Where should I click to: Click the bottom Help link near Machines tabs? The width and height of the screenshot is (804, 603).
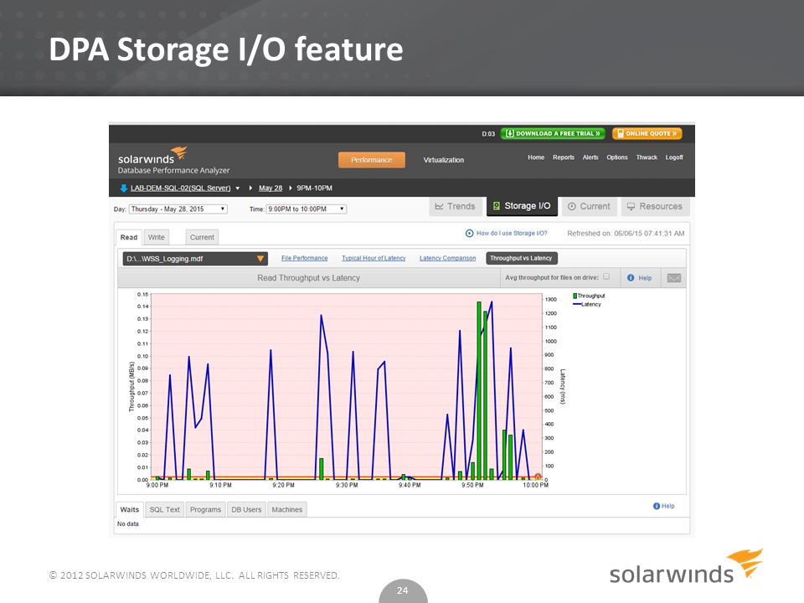click(667, 506)
